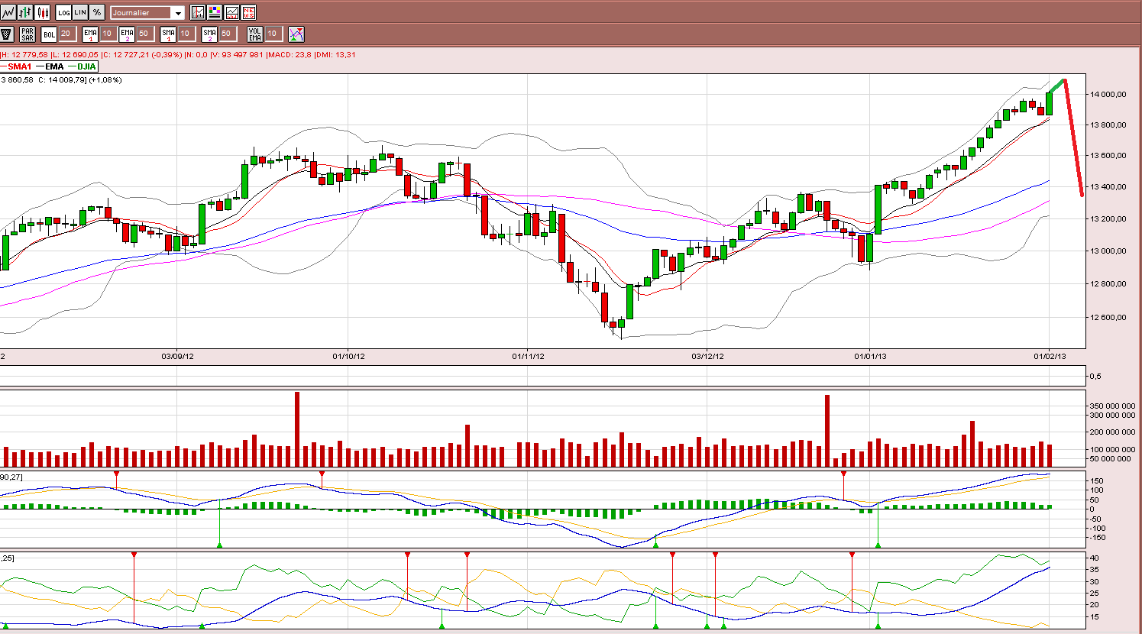Toggle the BOL Bollinger bands indicator
The width and height of the screenshot is (1142, 634).
[x=49, y=34]
